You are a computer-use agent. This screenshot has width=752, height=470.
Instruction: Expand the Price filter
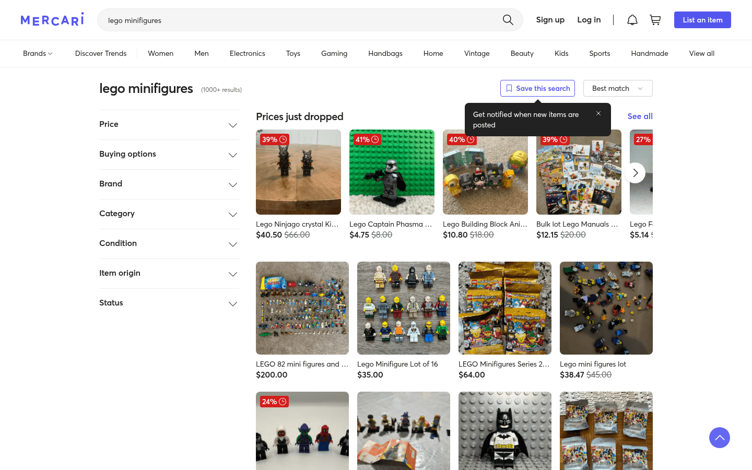point(169,125)
